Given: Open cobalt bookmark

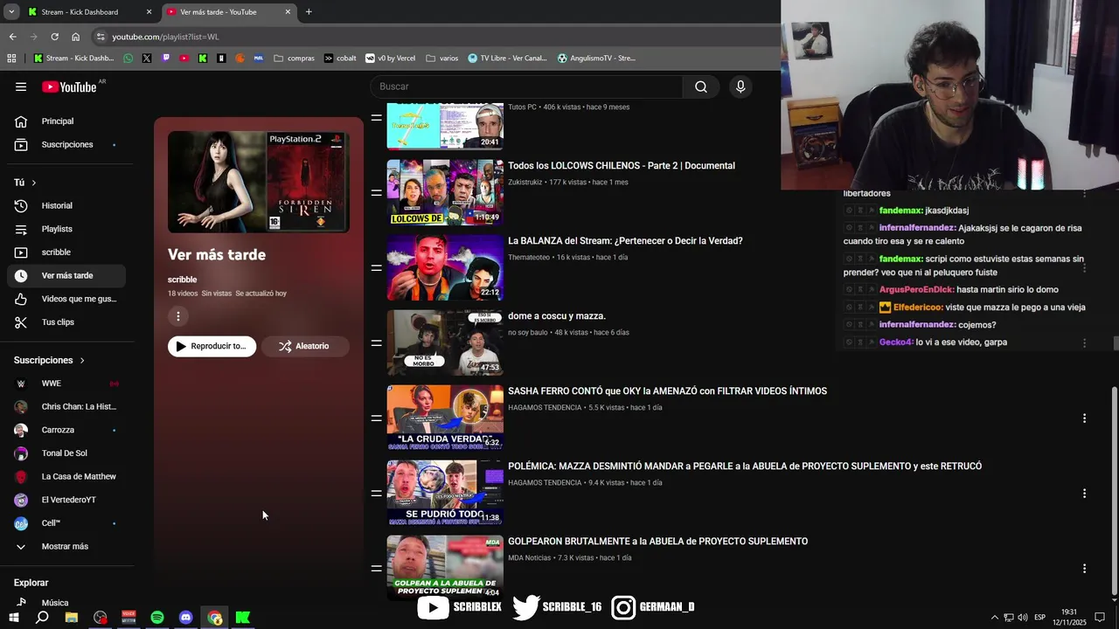Looking at the screenshot, I should (339, 59).
